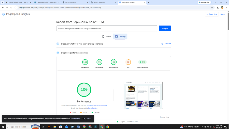Open the notification center icon
229x129 pixels.
click(226, 127)
